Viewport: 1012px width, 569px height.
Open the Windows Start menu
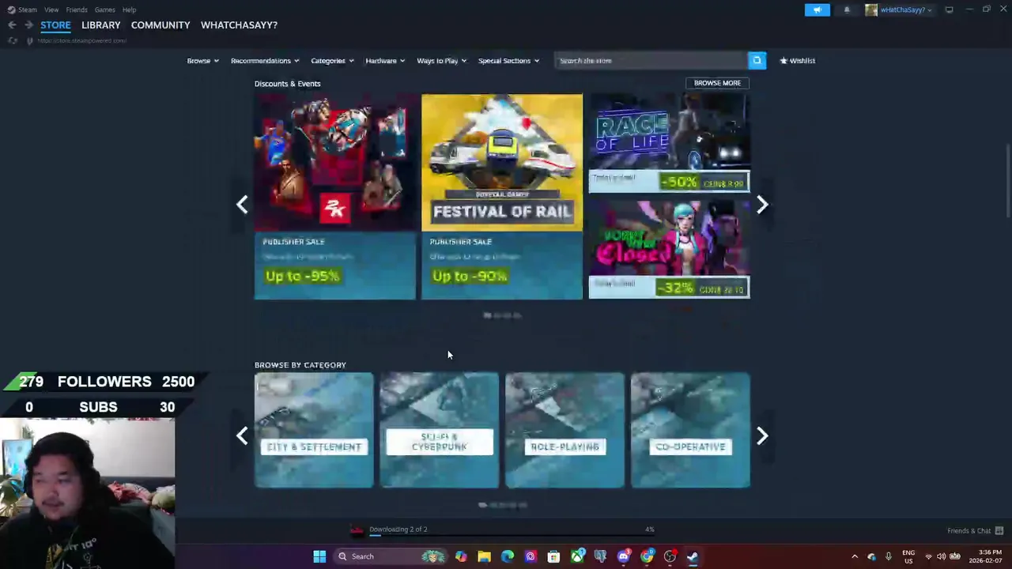pyautogui.click(x=319, y=556)
